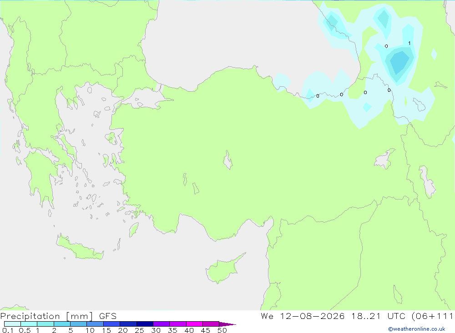The height and width of the screenshot is (333, 455).
Task: Open the weatheronline.co.uk copyright link
Action: click(417, 329)
